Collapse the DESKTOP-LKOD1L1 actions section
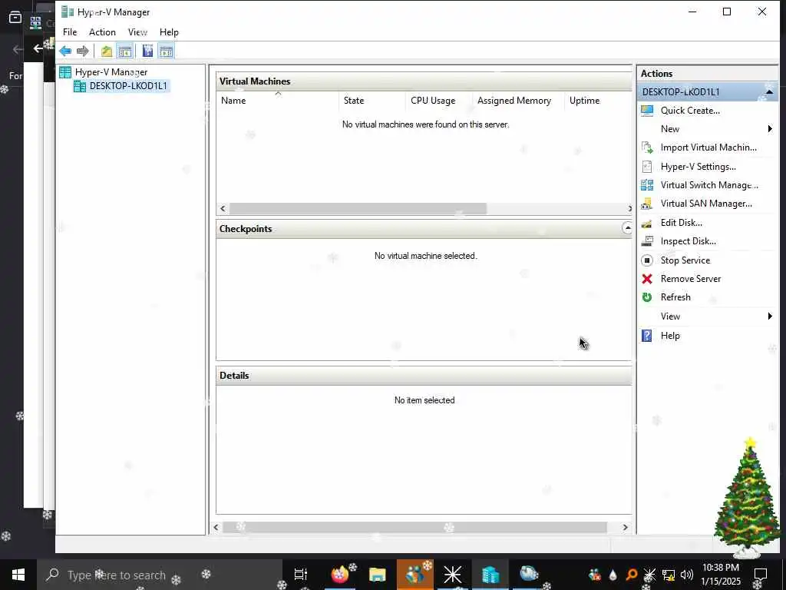Screen dimensions: 786x590 [769, 92]
